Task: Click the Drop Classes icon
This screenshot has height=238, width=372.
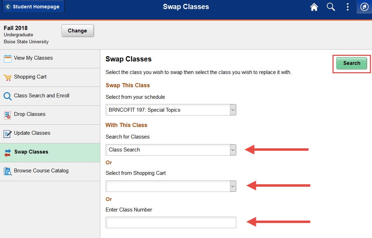Action: pos(8,115)
